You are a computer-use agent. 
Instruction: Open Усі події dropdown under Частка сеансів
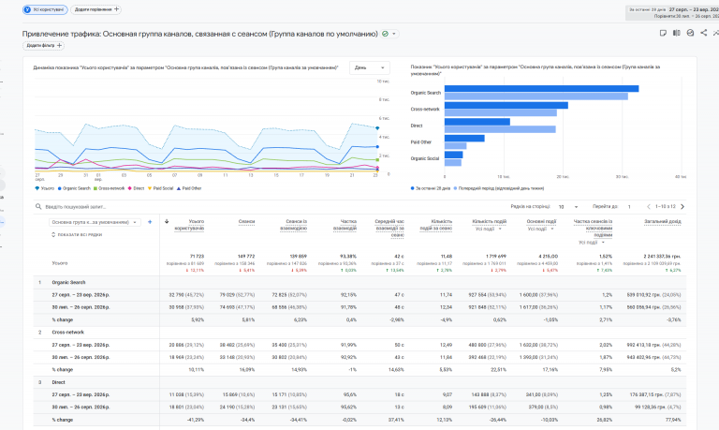coord(592,243)
